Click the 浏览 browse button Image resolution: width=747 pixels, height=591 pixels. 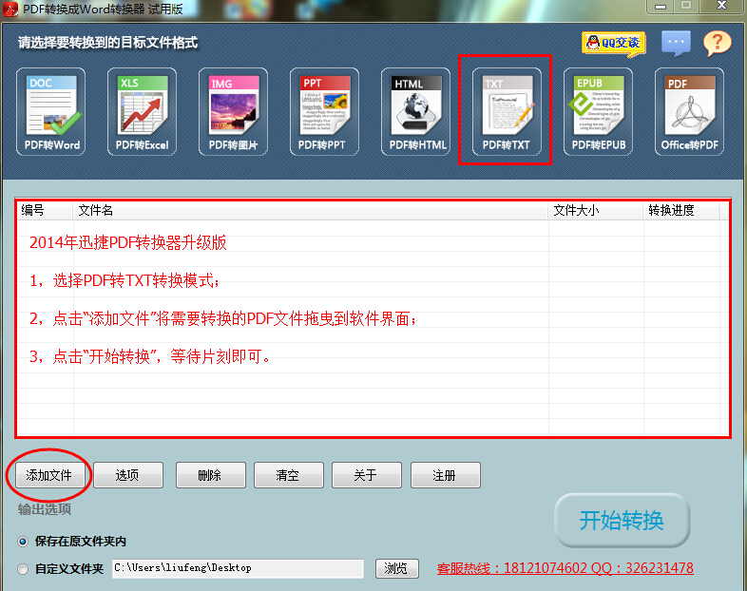tap(397, 568)
